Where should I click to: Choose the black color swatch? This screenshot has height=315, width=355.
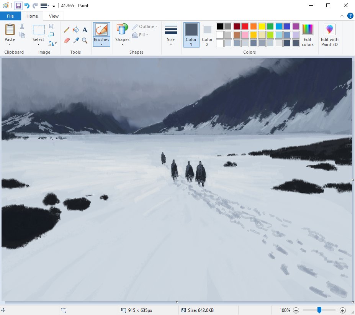(219, 26)
